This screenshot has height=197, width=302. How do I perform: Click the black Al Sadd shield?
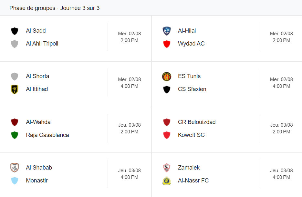(x=15, y=31)
